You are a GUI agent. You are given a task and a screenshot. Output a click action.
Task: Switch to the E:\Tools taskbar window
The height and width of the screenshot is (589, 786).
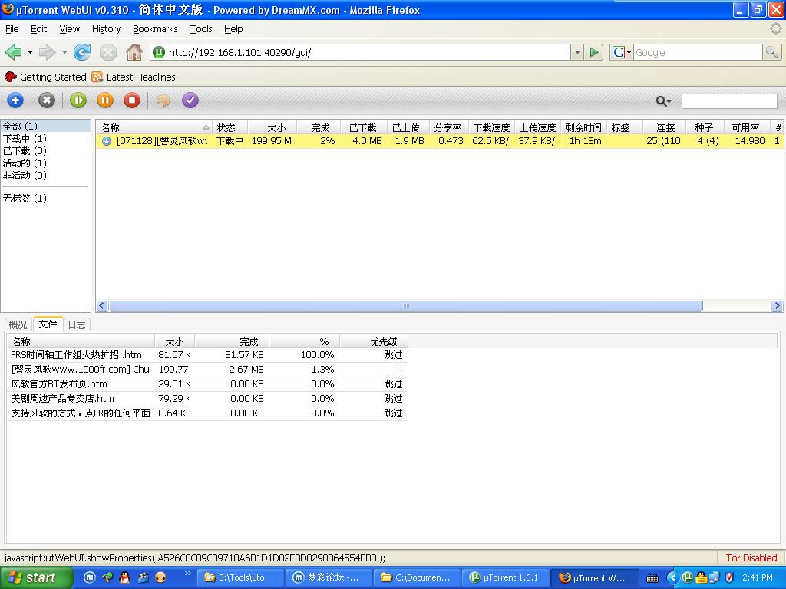tap(240, 578)
